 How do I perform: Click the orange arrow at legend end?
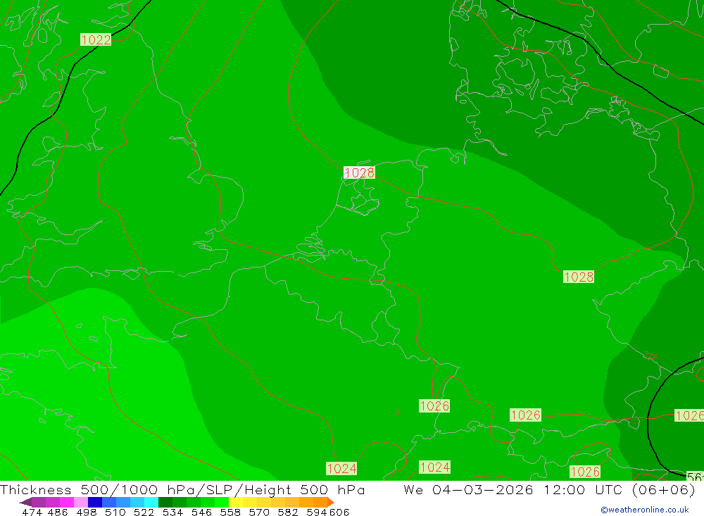click(x=331, y=502)
